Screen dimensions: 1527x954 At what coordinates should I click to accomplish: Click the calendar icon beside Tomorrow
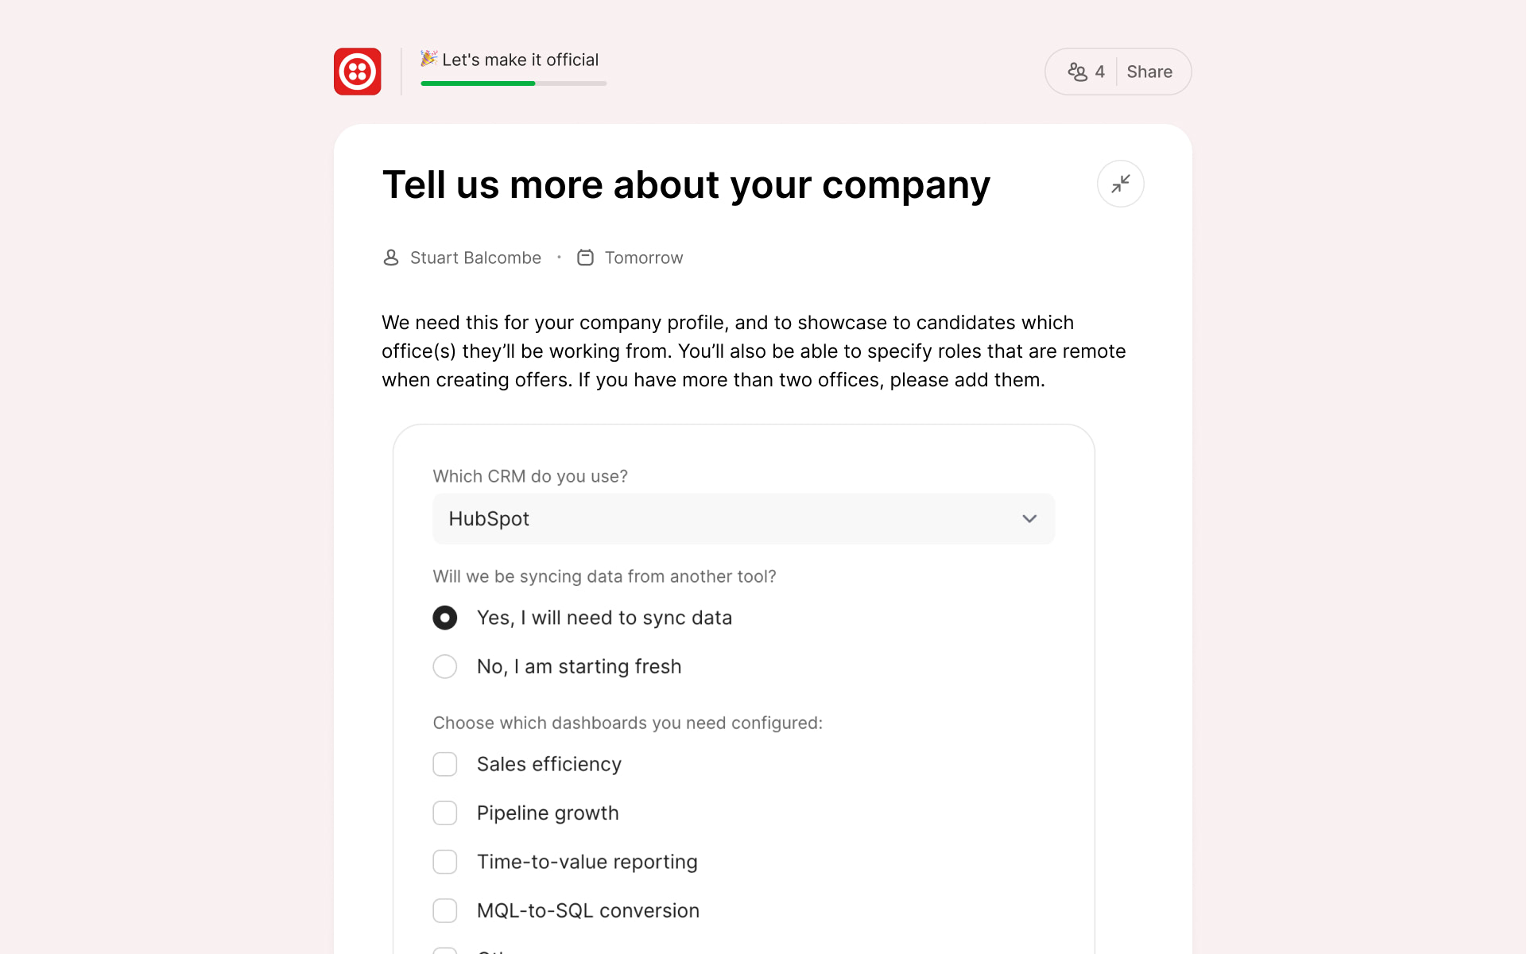pyautogui.click(x=585, y=257)
